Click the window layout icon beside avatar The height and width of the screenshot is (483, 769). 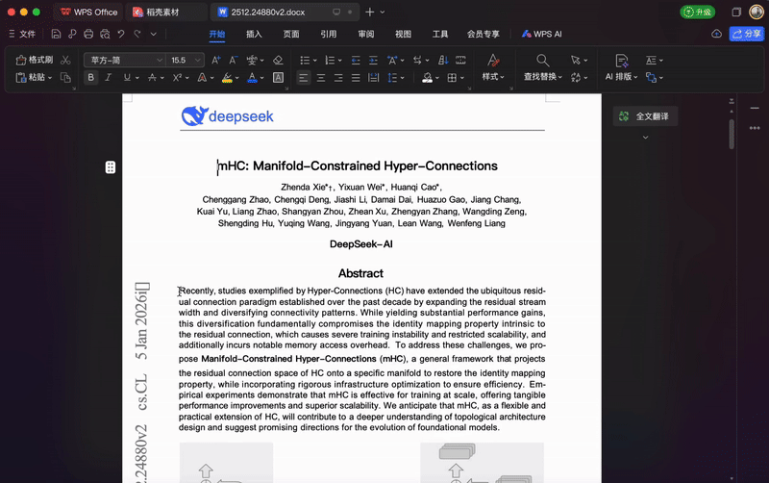736,12
